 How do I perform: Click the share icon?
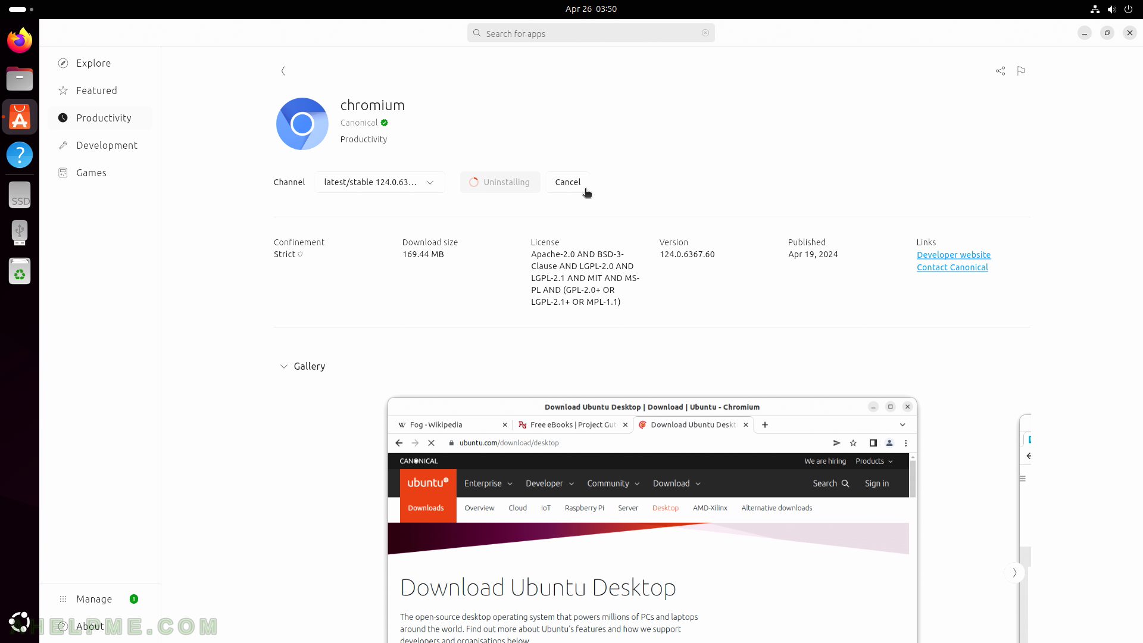[x=1000, y=71]
